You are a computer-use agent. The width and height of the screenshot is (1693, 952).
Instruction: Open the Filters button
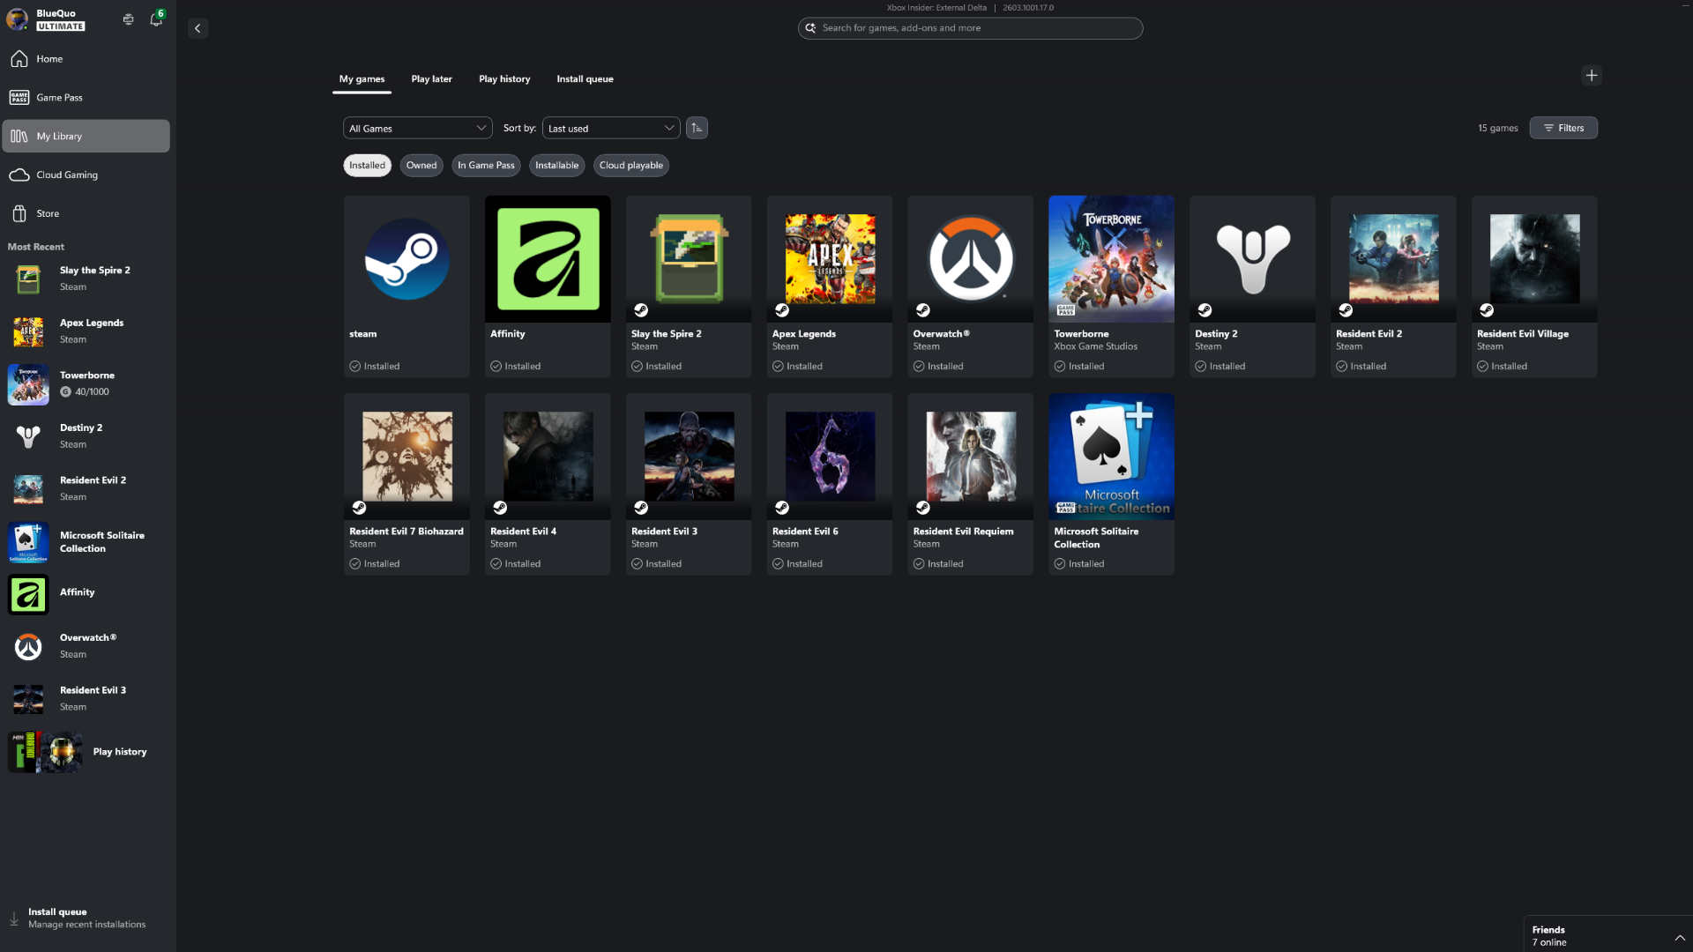tap(1563, 128)
